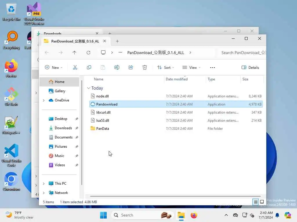Screen dimensions: 297x222
Task: Add a new File Explorer tab
Action: [x=117, y=41]
